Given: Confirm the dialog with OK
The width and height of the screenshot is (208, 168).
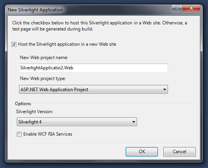Looking at the screenshot, I should (x=142, y=152).
